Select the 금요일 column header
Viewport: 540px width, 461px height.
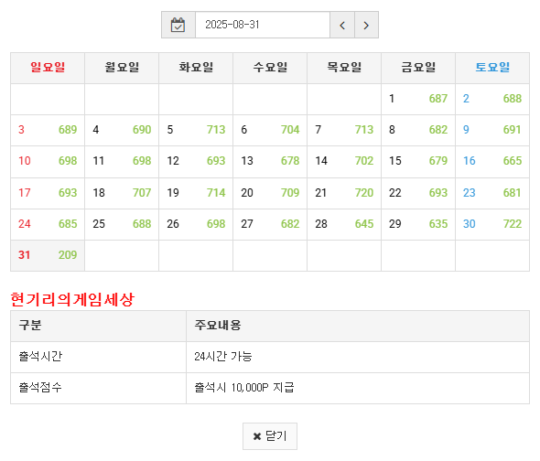coord(418,68)
